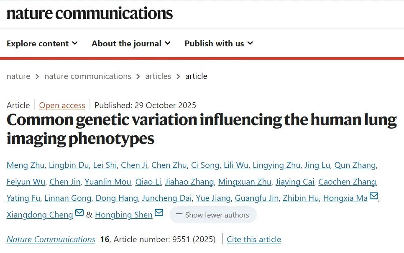
Task: Click the envelope icon beside Hongbing Shen
Action: pos(159,213)
